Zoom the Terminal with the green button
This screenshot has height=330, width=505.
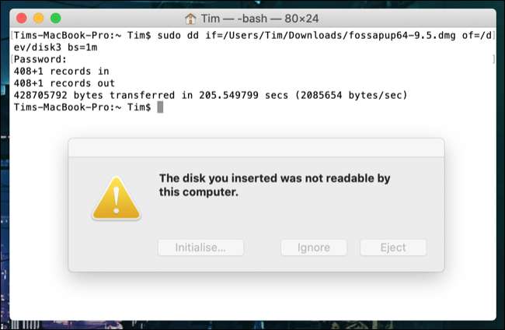(x=55, y=18)
